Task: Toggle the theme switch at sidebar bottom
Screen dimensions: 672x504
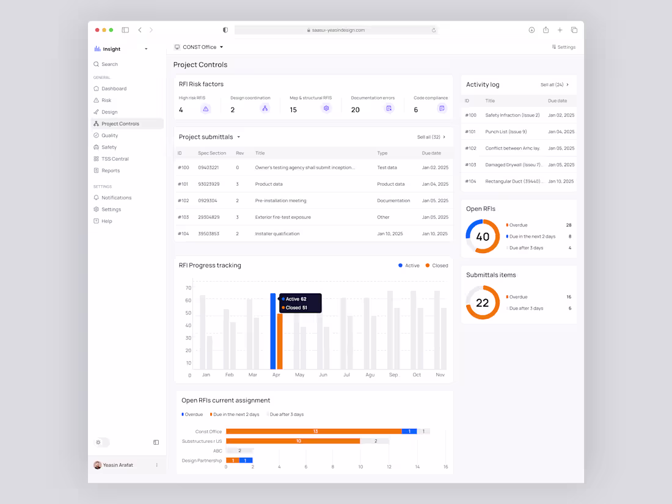Action: coord(101,442)
